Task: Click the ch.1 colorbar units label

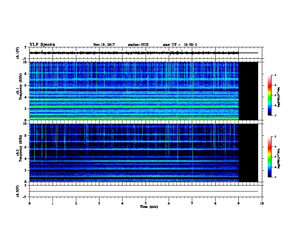Action: pos(279,97)
